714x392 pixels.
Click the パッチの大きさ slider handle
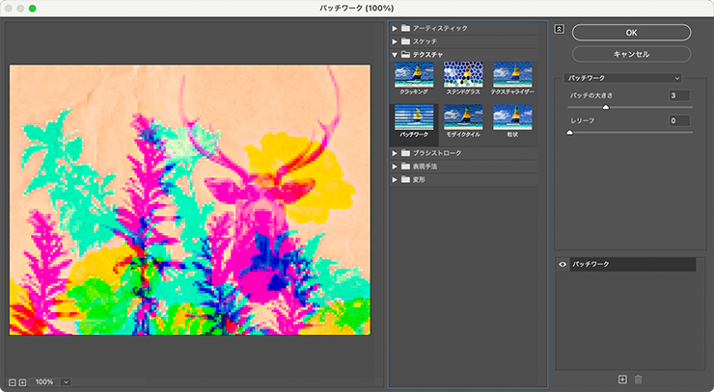(606, 108)
